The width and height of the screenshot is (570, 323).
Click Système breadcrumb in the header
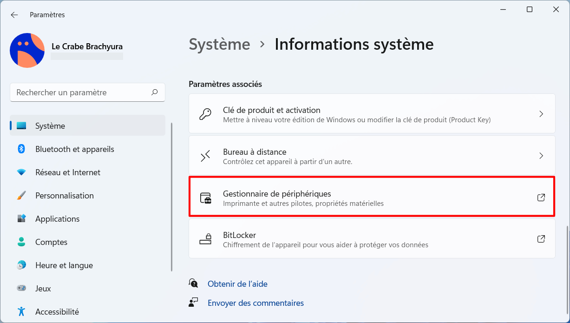point(219,45)
